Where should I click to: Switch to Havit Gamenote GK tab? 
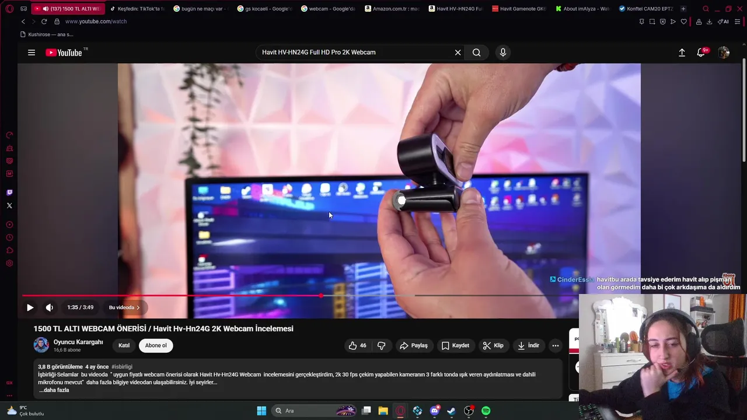coord(519,9)
